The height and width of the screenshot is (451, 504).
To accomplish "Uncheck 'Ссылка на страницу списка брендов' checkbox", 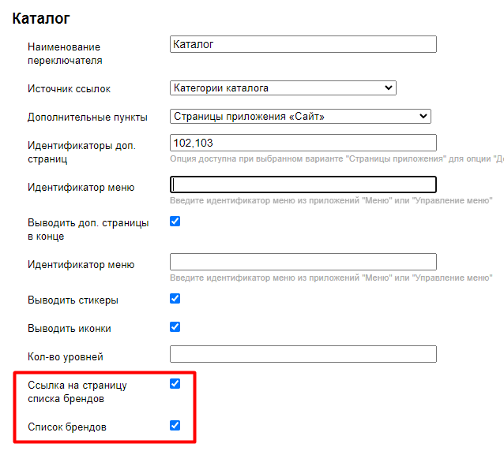I will (175, 384).
